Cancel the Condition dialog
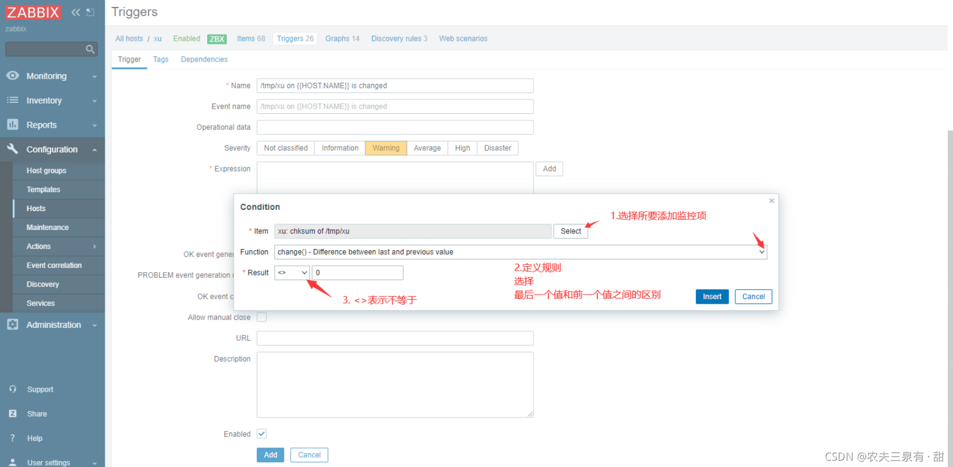The width and height of the screenshot is (953, 467). pos(753,297)
